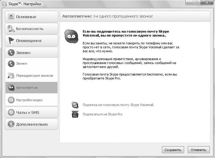Click the phone icon on Звонки header

point(11,53)
